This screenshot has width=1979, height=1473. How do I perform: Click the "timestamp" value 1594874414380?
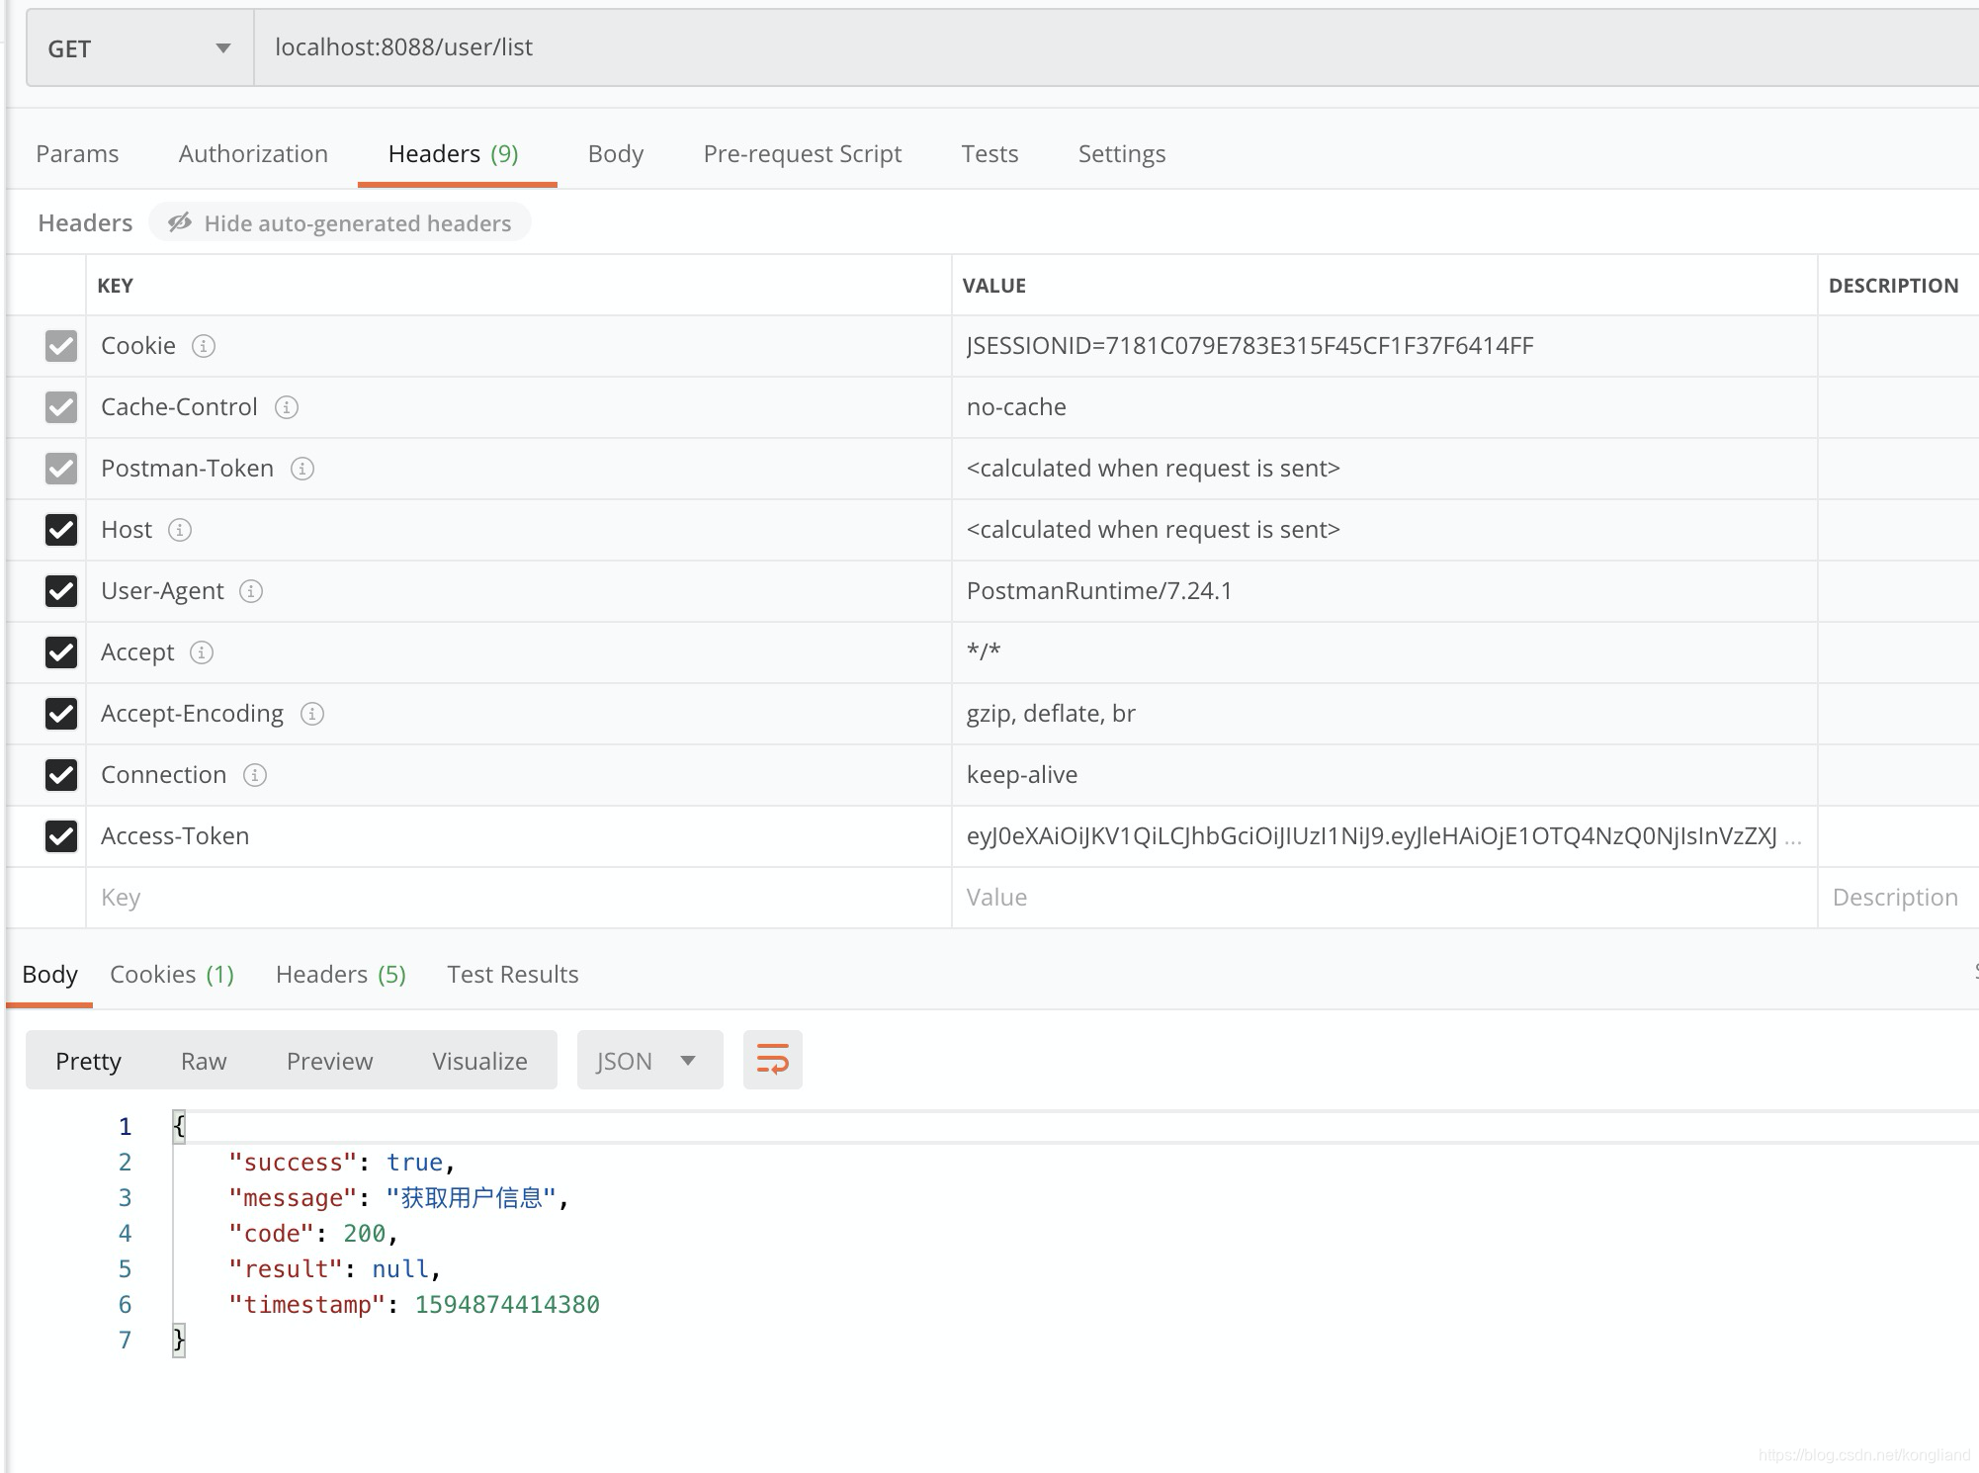507,1305
